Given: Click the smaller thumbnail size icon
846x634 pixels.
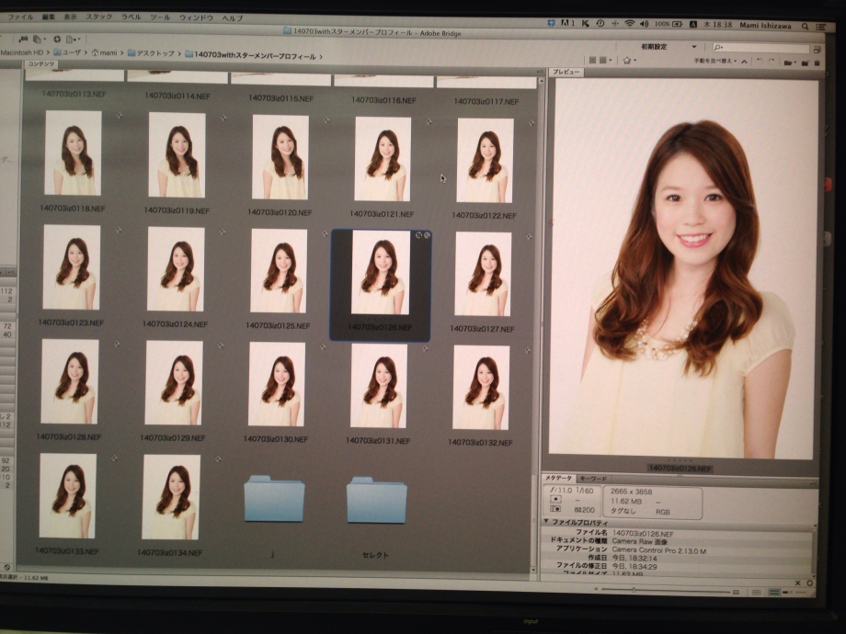Looking at the screenshot, I should tap(596, 589).
